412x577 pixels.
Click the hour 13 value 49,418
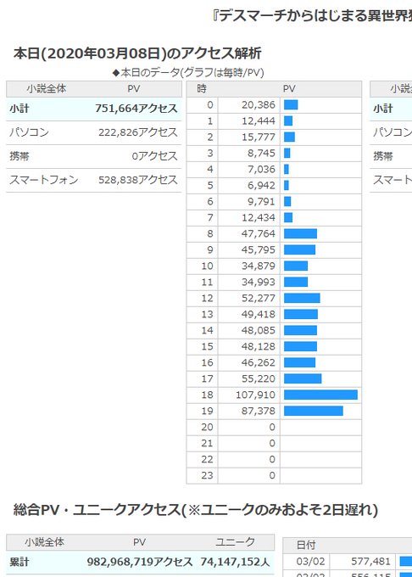pos(259,314)
